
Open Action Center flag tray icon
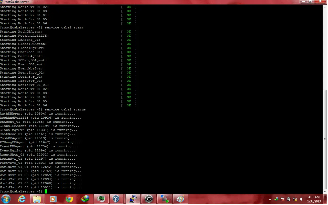283,199
